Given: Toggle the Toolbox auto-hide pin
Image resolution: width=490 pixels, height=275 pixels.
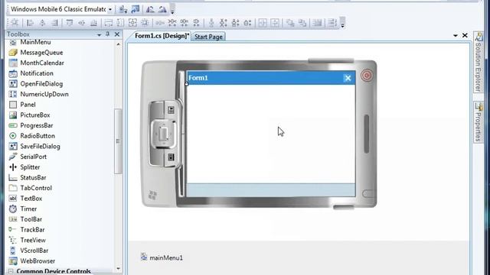Looking at the screenshot, I should pos(107,34).
